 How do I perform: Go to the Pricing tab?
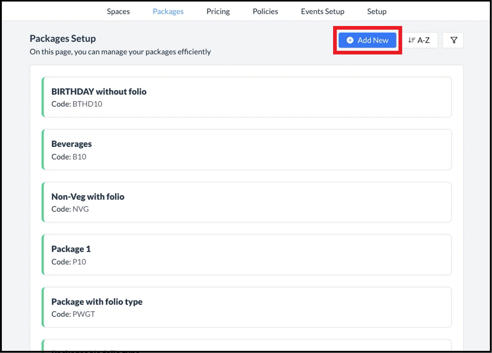pos(218,12)
